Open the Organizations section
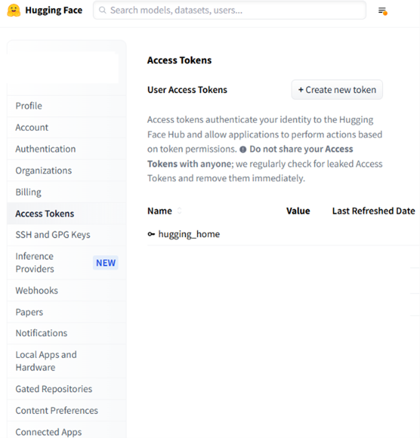The width and height of the screenshot is (420, 438). [x=67, y=170]
